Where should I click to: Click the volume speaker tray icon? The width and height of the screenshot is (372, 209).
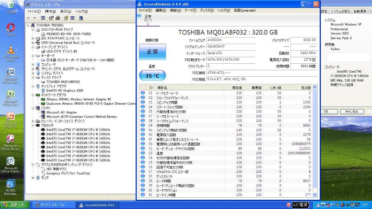coord(342,205)
